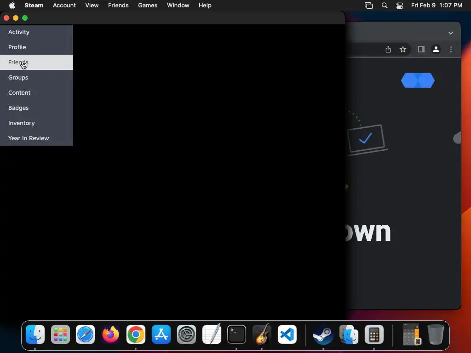Maximize the Steam window with green button
This screenshot has width=471, height=353.
point(25,18)
